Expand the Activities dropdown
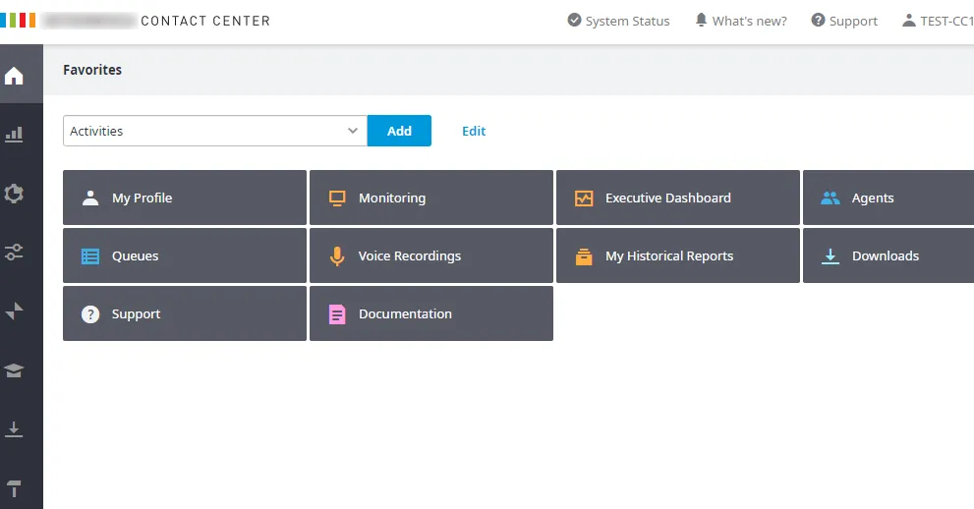This screenshot has height=509, width=974. coord(215,131)
